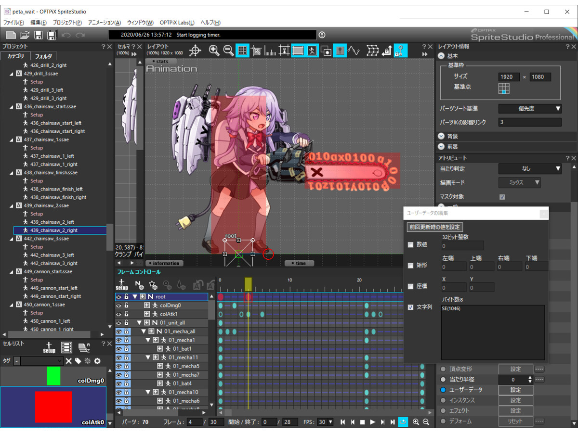Toggle the マスク対象 checkbox
Viewport: 578px width, 433px height.
[x=502, y=197]
